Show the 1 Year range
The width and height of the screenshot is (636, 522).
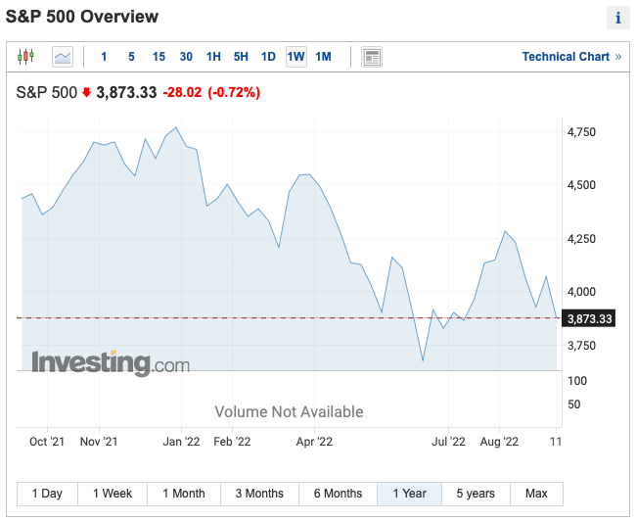[x=409, y=494]
